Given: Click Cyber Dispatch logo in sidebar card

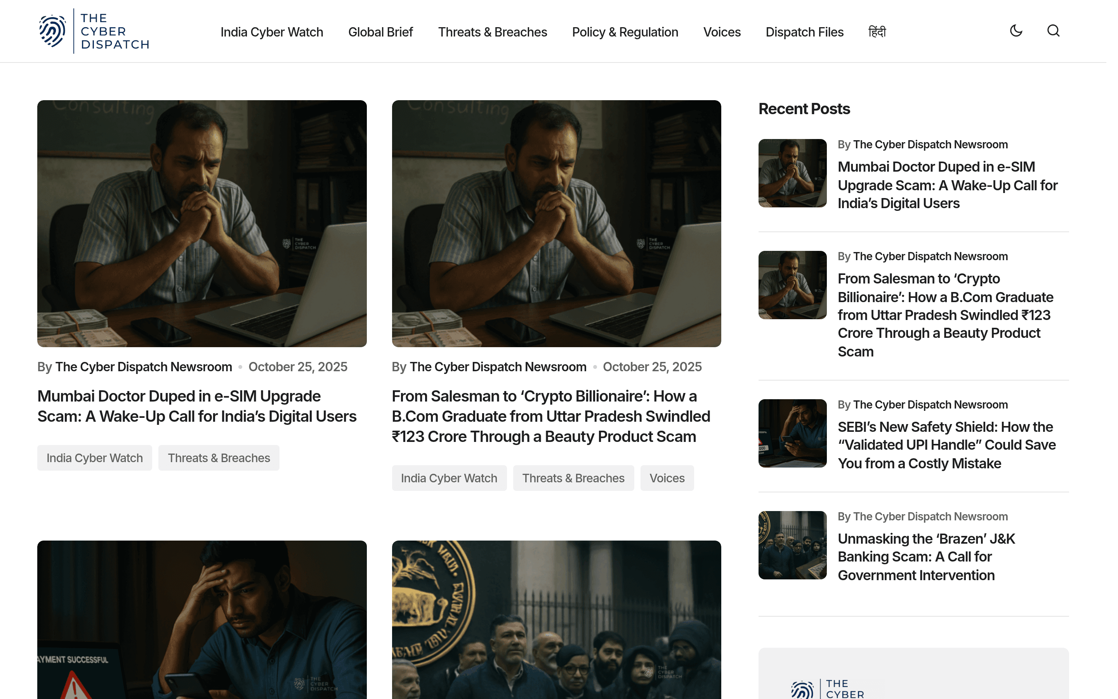Looking at the screenshot, I should pos(827,689).
